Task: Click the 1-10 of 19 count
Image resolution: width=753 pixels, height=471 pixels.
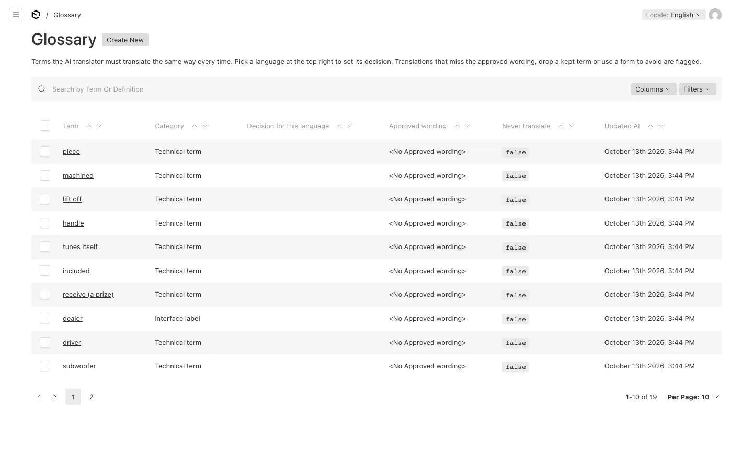Action: tap(641, 397)
